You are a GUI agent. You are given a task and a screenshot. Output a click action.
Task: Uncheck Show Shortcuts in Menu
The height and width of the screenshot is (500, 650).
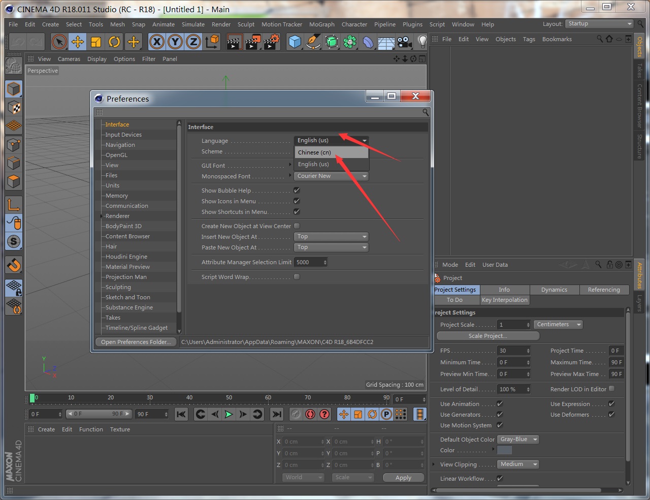point(297,211)
